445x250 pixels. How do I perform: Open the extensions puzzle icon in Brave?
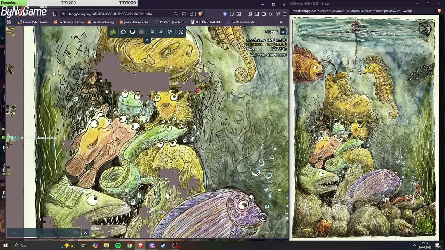232,14
